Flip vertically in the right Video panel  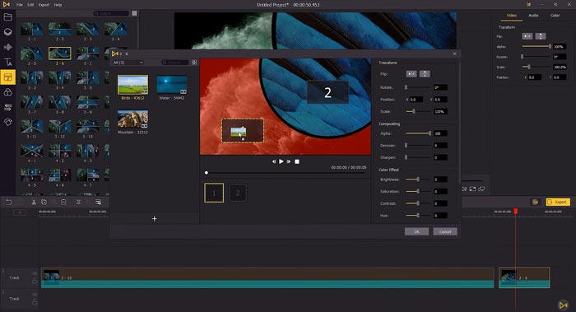(x=541, y=36)
